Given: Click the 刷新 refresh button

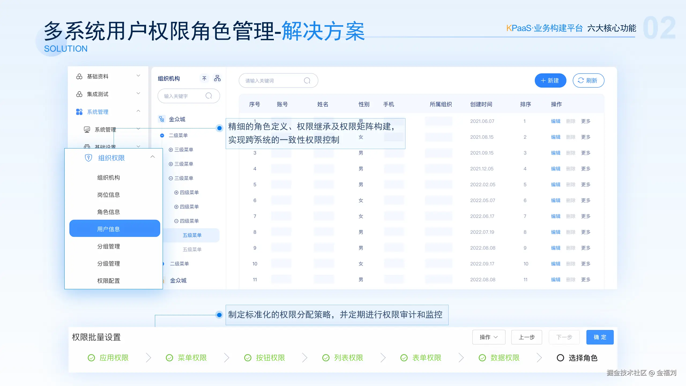Looking at the screenshot, I should (588, 80).
